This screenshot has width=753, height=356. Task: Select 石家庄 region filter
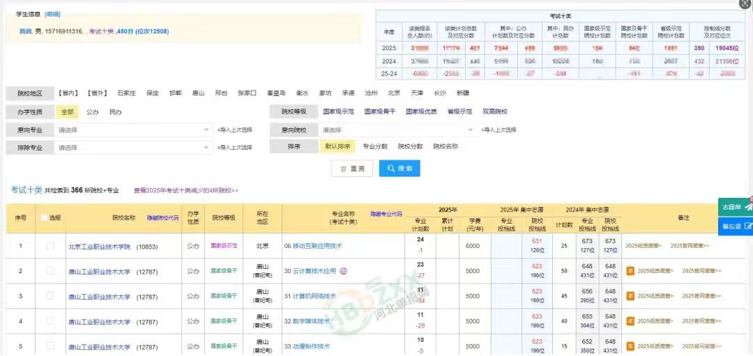tap(126, 93)
